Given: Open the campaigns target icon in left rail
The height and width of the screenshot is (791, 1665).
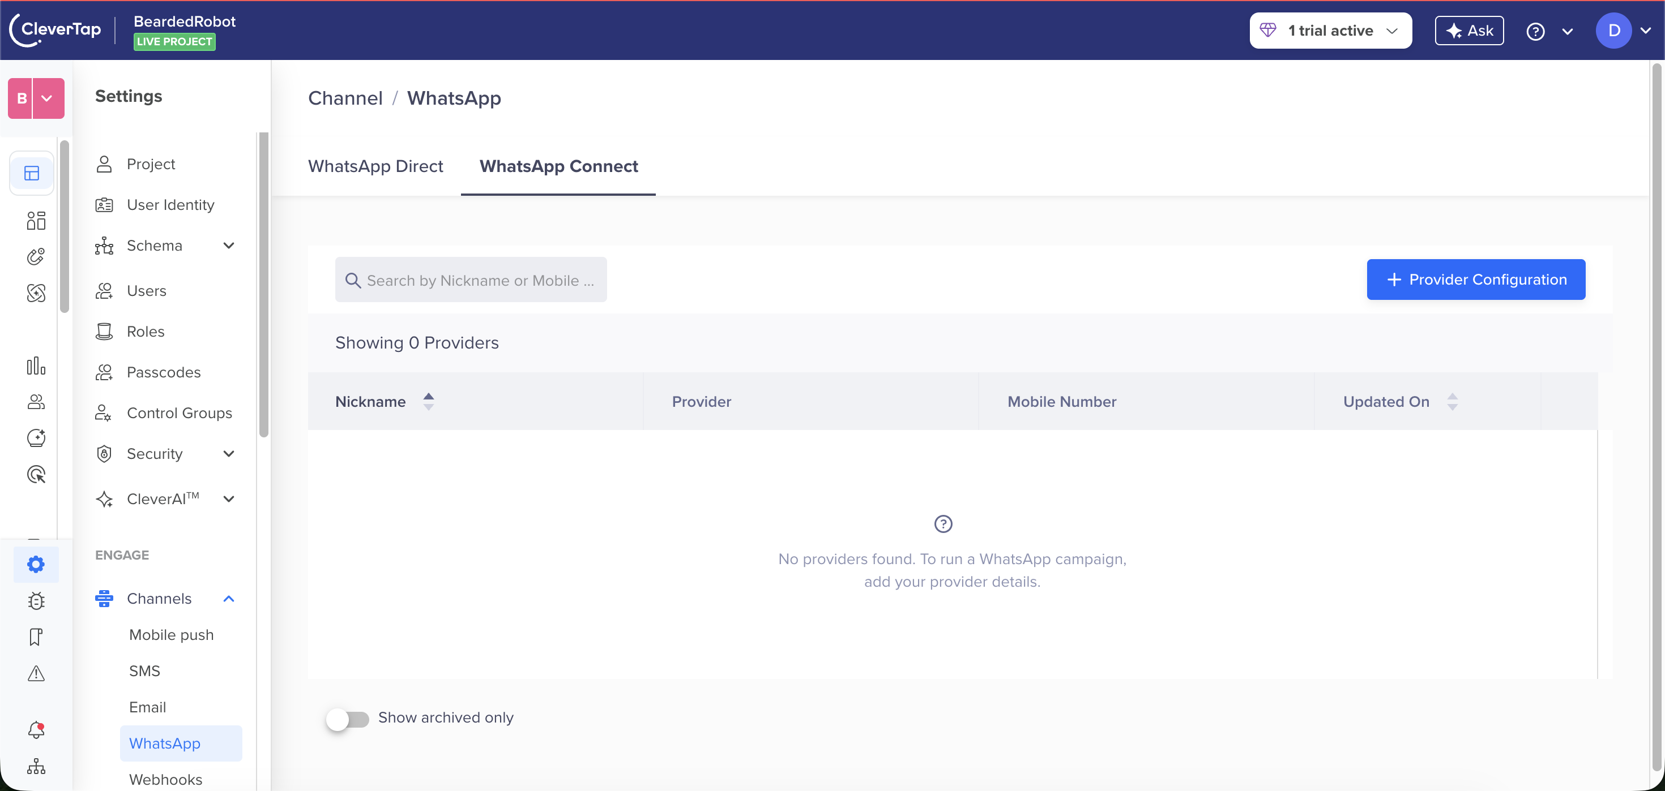Looking at the screenshot, I should click(x=36, y=257).
